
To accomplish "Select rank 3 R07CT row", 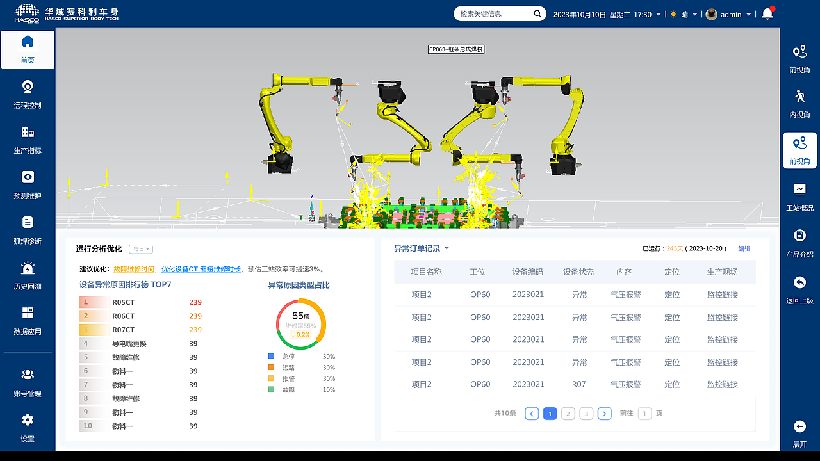I will coord(140,330).
